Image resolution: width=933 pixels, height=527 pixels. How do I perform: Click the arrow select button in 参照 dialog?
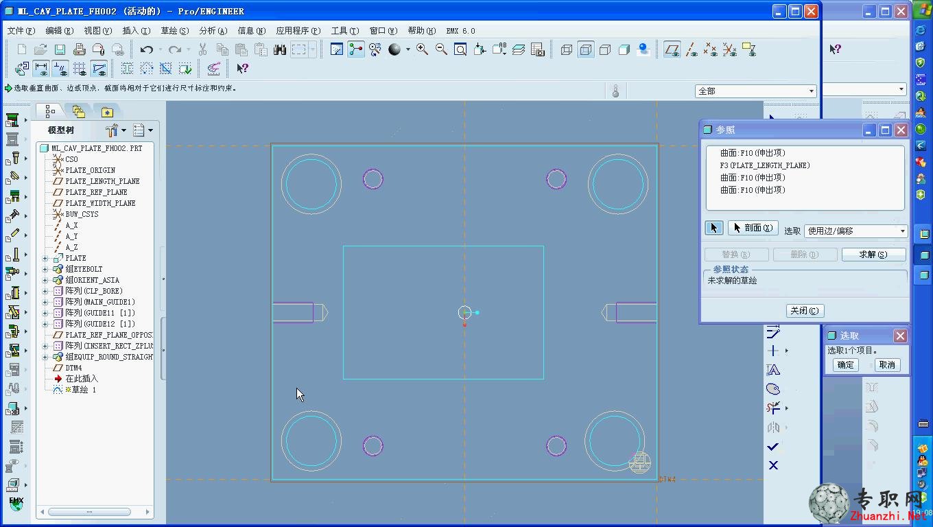pyautogui.click(x=713, y=228)
